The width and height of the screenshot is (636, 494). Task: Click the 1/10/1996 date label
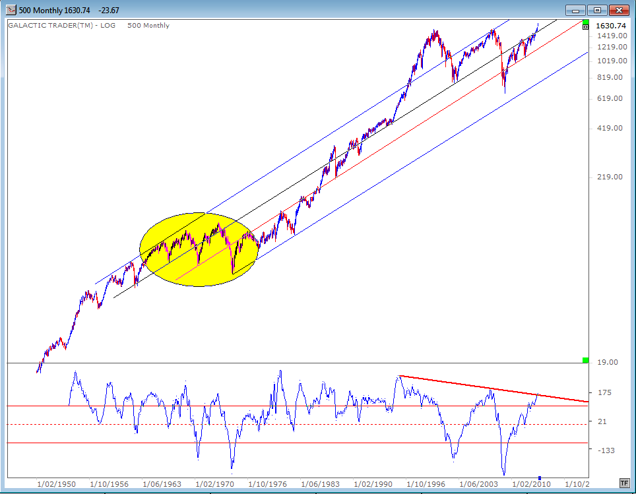pos(426,484)
